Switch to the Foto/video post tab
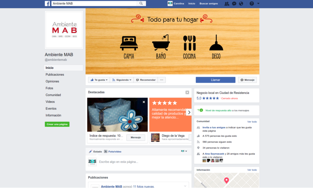 pyautogui.click(x=113, y=152)
